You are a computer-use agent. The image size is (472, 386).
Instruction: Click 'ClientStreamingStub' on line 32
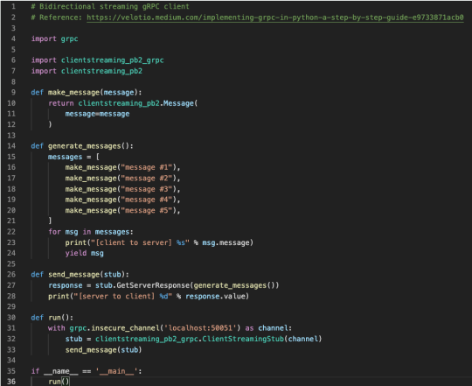coord(243,340)
